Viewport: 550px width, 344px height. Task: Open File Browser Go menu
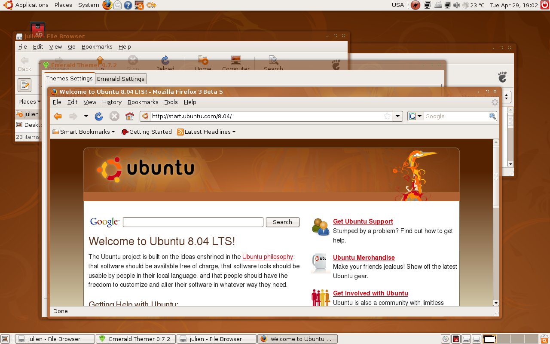click(72, 46)
